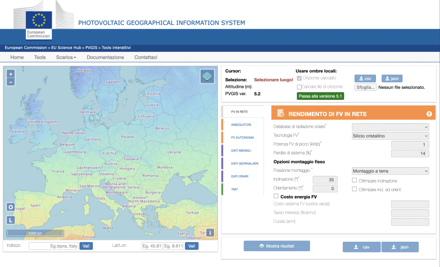
Task: Download horizon data as json (top)
Action: [x=392, y=78]
